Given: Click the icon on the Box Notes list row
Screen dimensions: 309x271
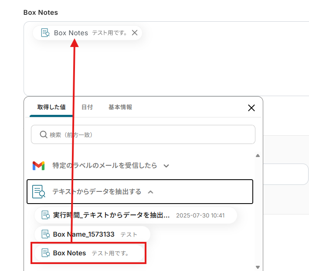Looking at the screenshot, I should pos(46,253).
